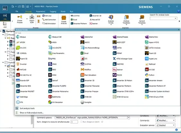The width and height of the screenshot is (181, 133).
Task: Pick the Adams/Car portal
Action: click(x=87, y=37)
